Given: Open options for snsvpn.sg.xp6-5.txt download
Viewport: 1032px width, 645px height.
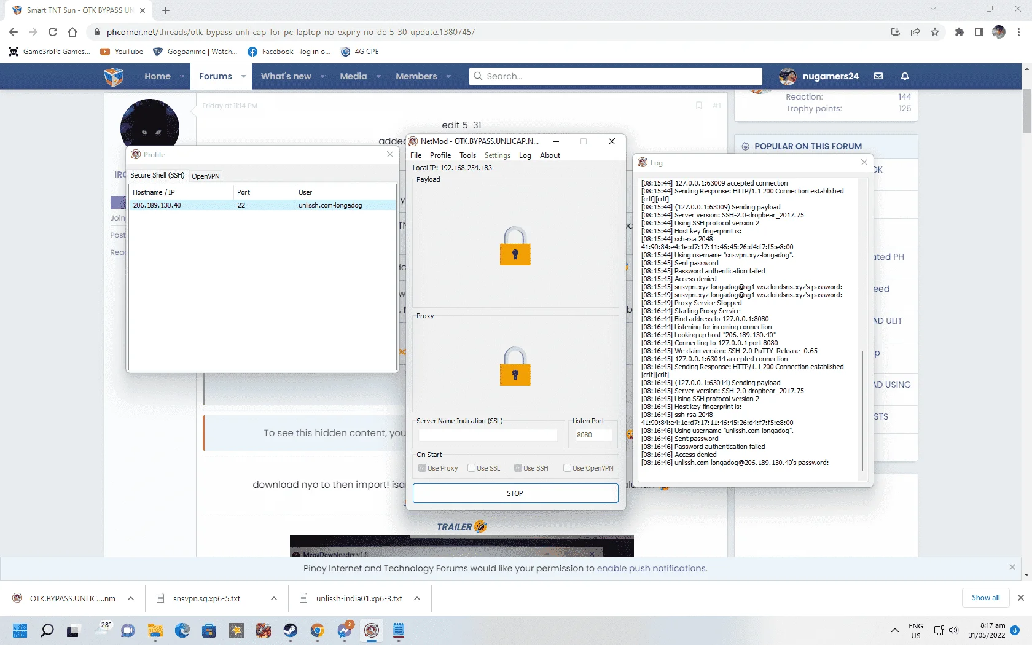Looking at the screenshot, I should point(274,598).
